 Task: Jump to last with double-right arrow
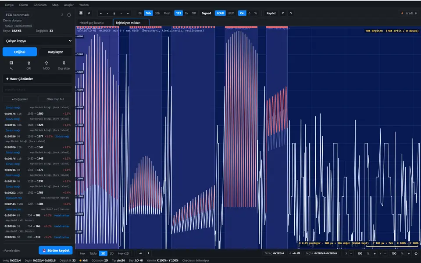(x=128, y=13)
